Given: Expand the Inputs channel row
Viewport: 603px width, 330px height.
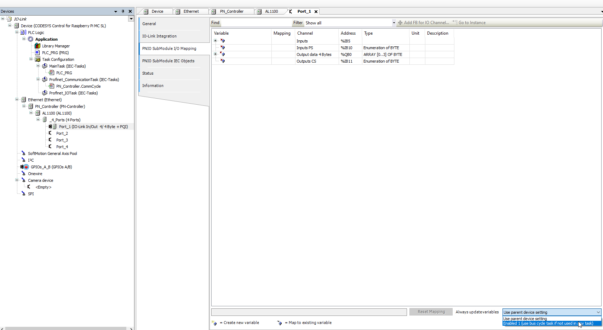Looking at the screenshot, I should (x=216, y=41).
